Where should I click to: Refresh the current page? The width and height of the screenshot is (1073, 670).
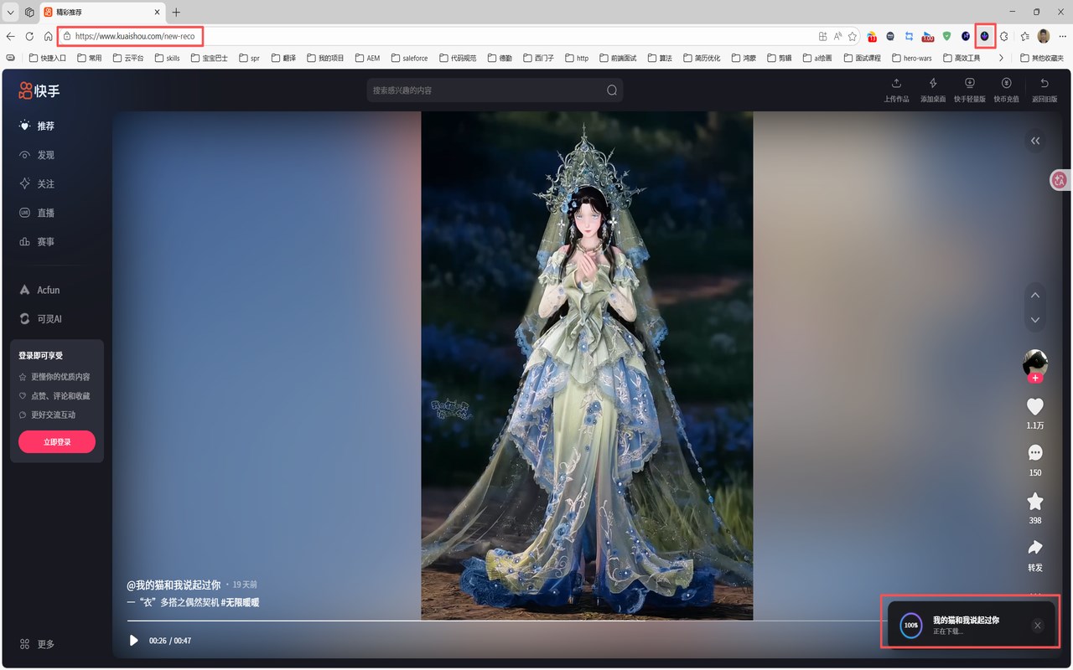(x=29, y=36)
